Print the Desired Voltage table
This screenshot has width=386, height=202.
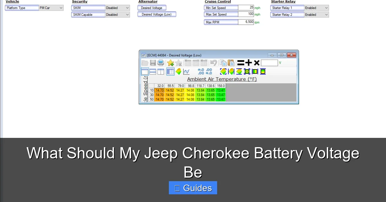[160, 63]
